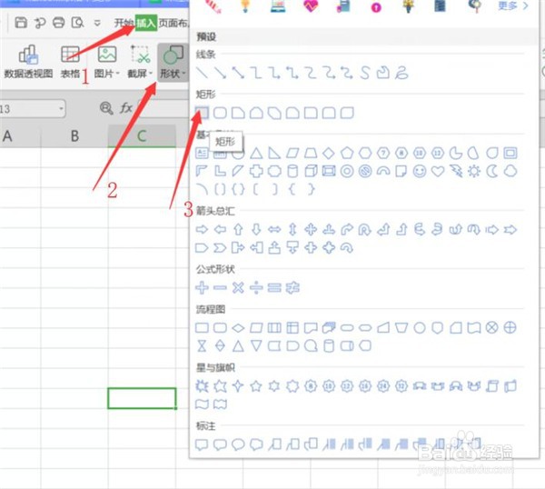Image resolution: width=545 pixels, height=489 pixels.
Task: Select the straight line shape
Action: (202, 73)
